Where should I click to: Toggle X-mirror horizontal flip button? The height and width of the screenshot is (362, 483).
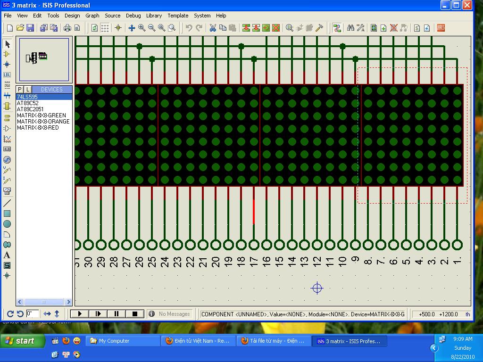(x=47, y=314)
